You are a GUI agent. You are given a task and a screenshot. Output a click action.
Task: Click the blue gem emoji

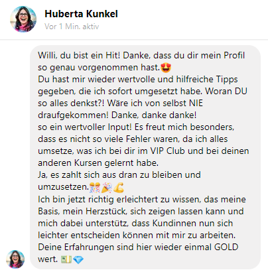(x=78, y=259)
